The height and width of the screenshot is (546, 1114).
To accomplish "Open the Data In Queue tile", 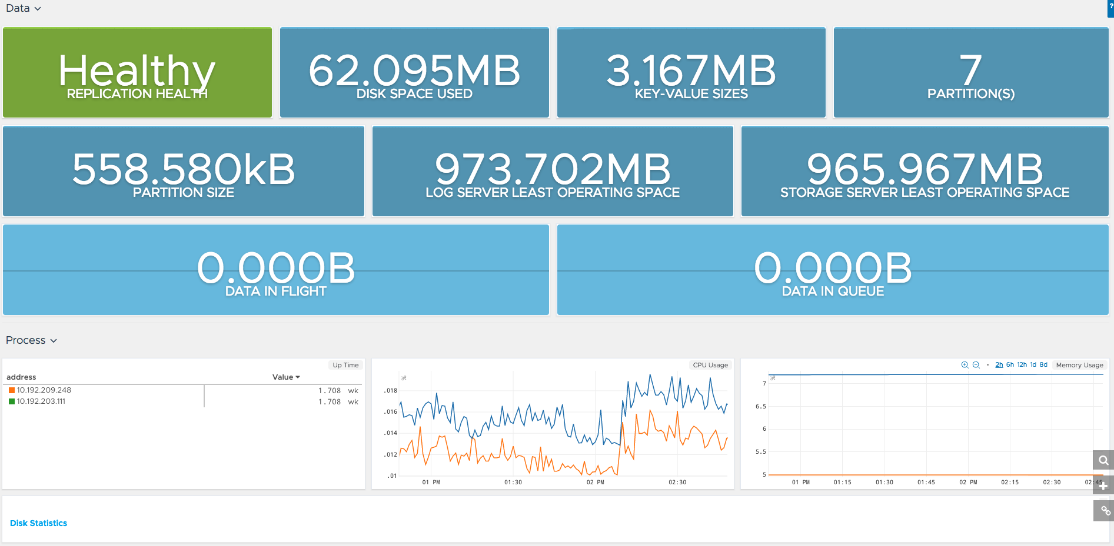I will [x=833, y=270].
